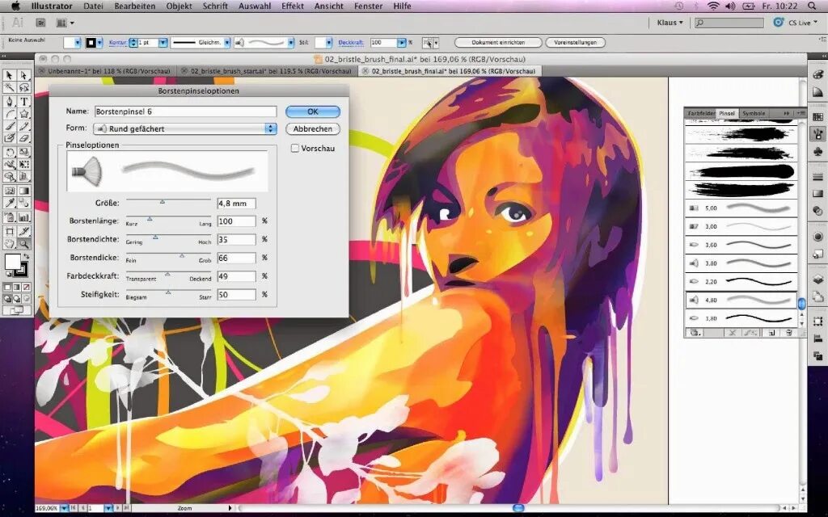This screenshot has width=828, height=517.
Task: Click the Dokument einrichten button
Action: pos(499,42)
